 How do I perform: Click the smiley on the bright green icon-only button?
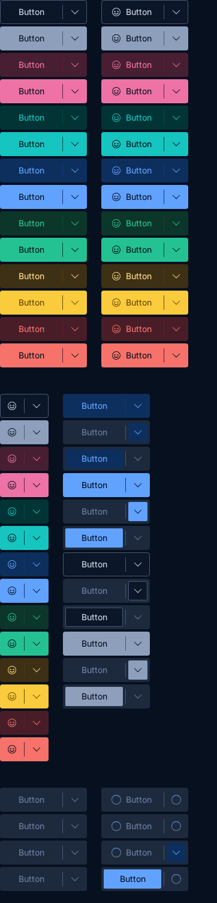pyautogui.click(x=12, y=644)
